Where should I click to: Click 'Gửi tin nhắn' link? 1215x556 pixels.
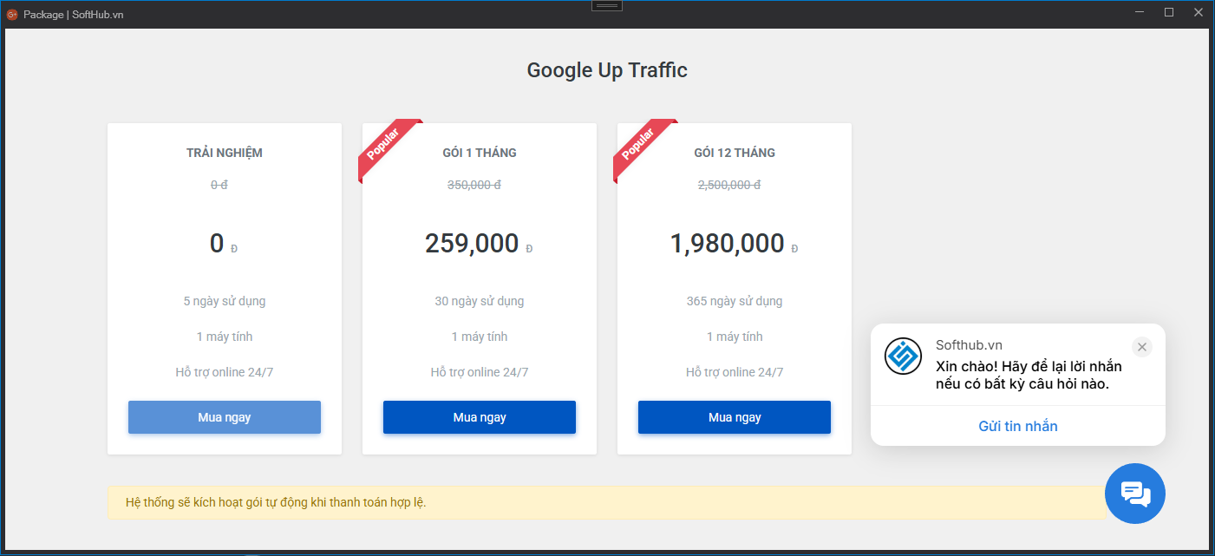click(1018, 426)
